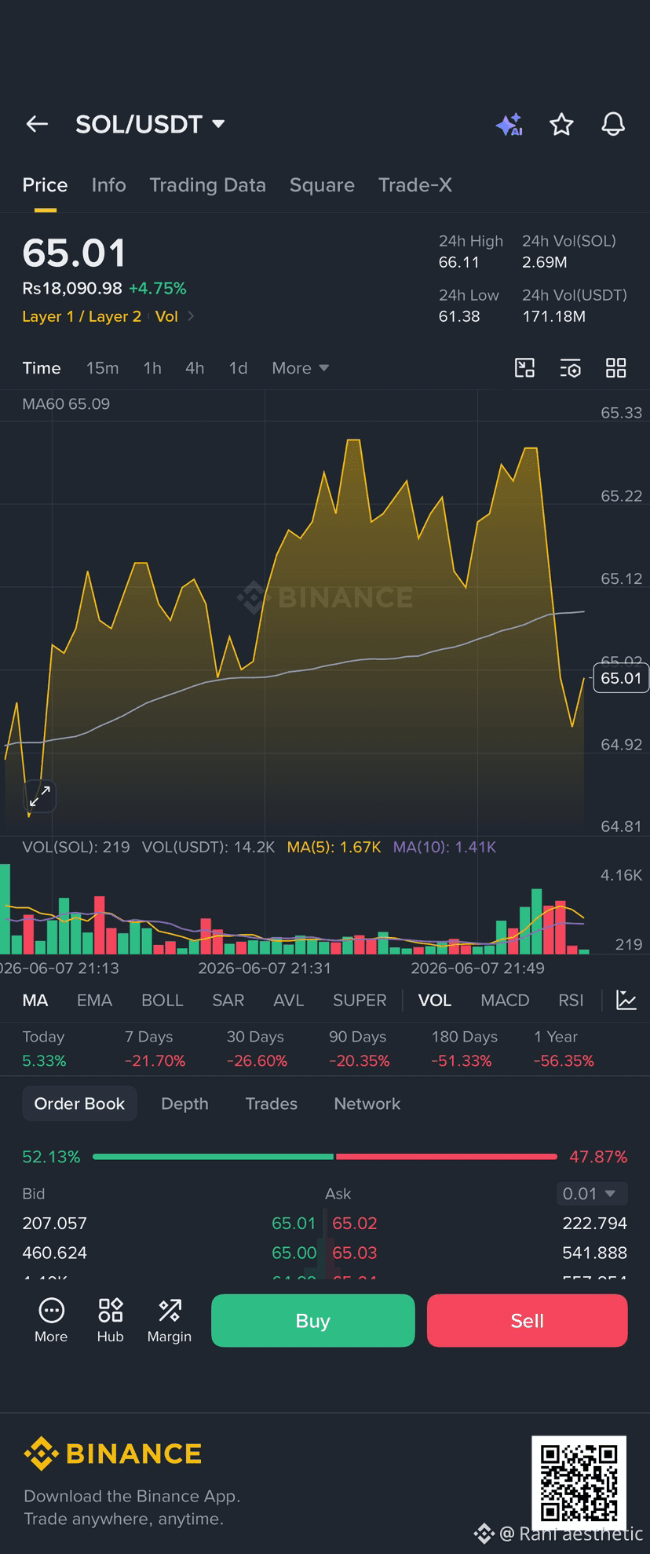Tap the green Buy button

tap(313, 1321)
